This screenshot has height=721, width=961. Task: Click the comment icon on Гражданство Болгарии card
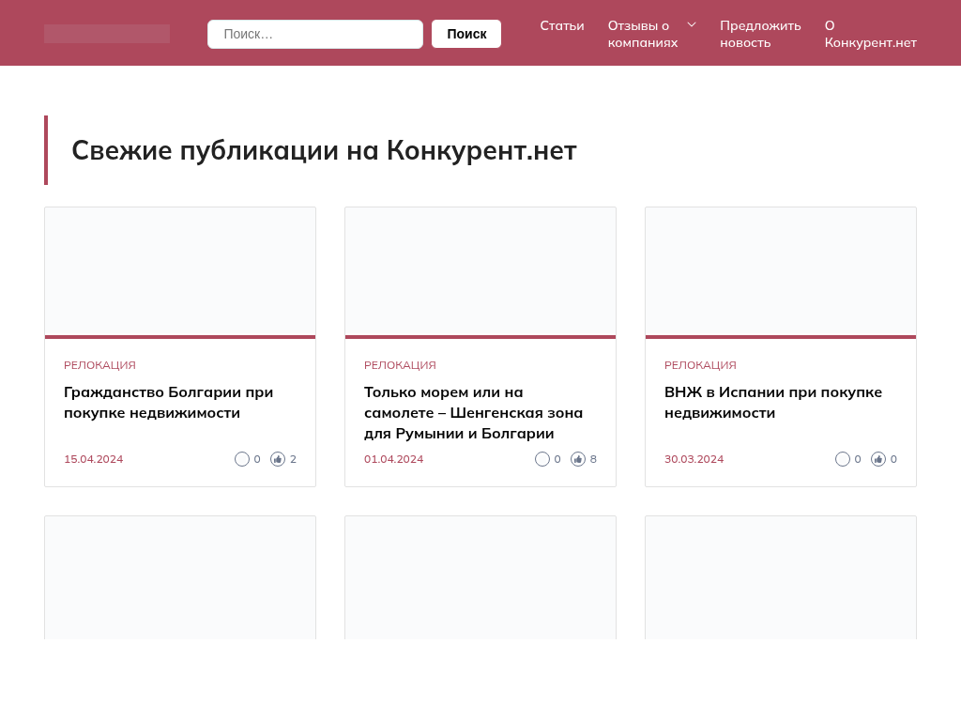coord(242,459)
